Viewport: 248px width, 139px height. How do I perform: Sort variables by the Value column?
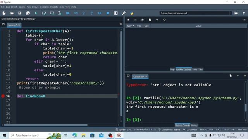[x=199, y=26]
